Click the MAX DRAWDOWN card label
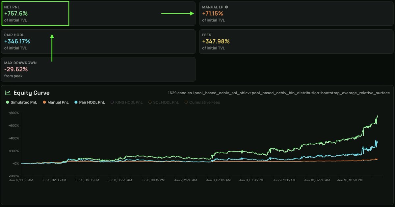Screen dimensions: 395x207 20,63
